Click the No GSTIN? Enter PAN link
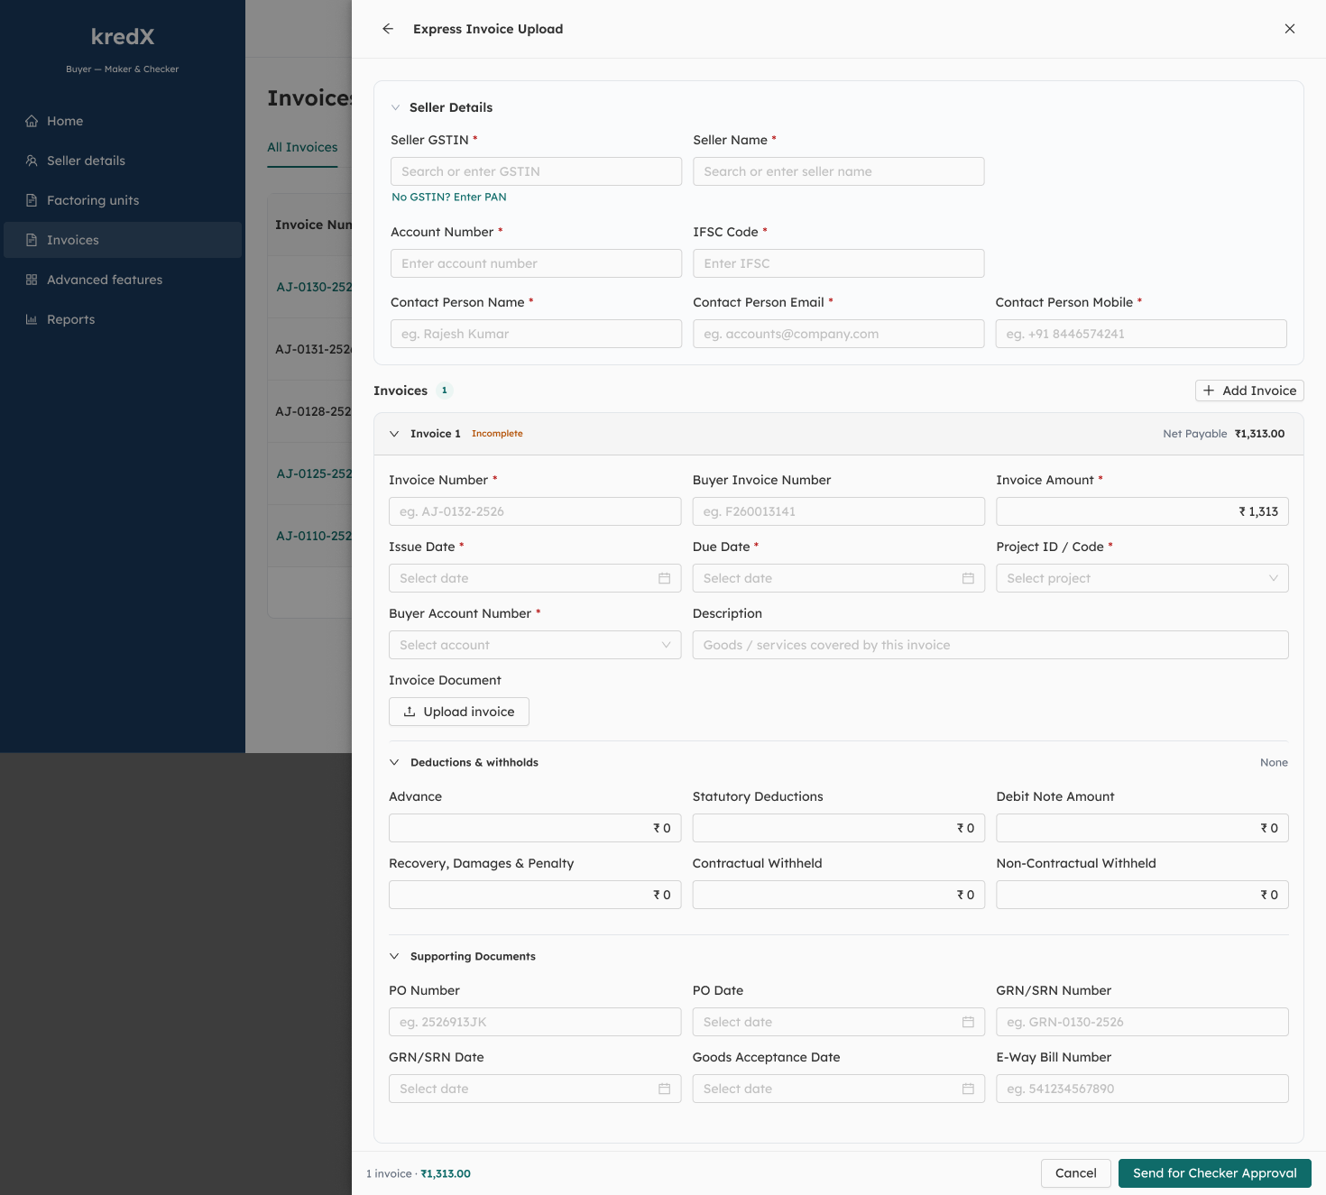This screenshot has width=1326, height=1195. point(449,197)
